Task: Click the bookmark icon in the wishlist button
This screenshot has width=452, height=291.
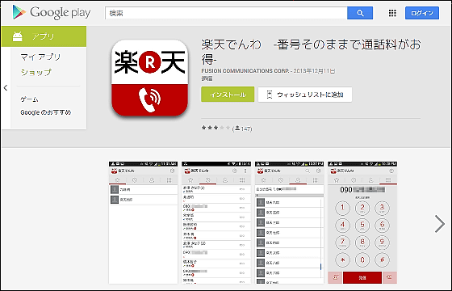Action: point(270,95)
